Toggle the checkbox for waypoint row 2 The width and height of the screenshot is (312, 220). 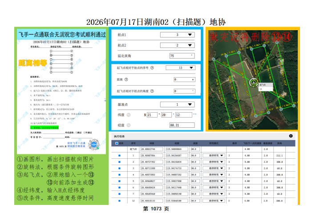[x=119, y=162]
